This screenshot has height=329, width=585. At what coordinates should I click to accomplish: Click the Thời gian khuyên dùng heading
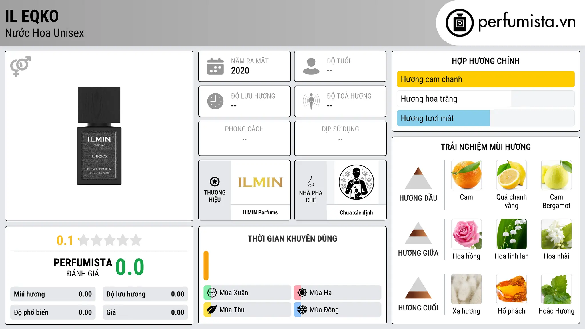(292, 238)
